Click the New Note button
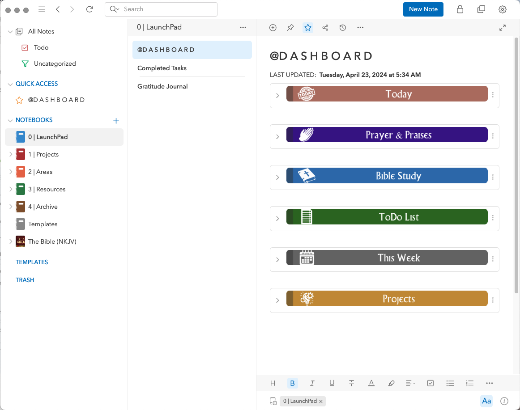520x410 pixels. [x=423, y=9]
